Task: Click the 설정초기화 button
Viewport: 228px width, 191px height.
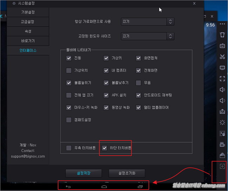Action: pyautogui.click(x=127, y=173)
